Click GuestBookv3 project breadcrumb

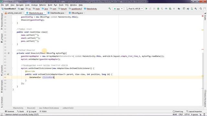pyautogui.click(x=9, y=9)
